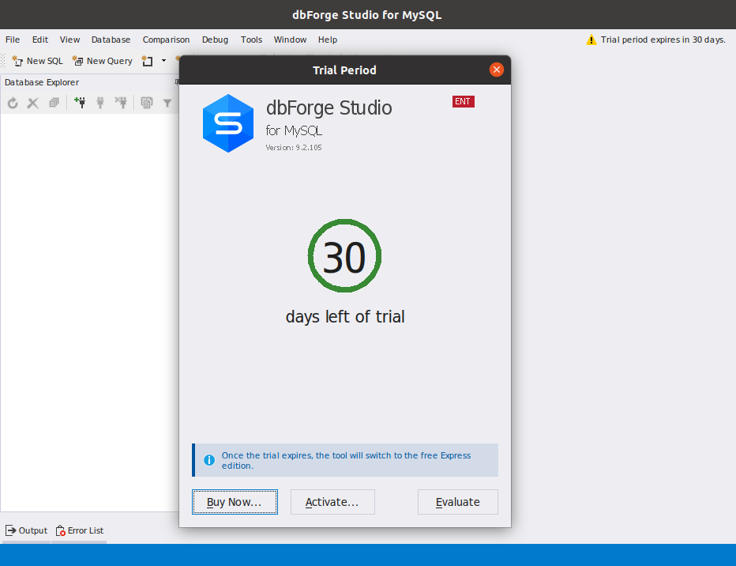This screenshot has height=566, width=736.
Task: Click the Database Explorer panel title
Action: click(42, 82)
